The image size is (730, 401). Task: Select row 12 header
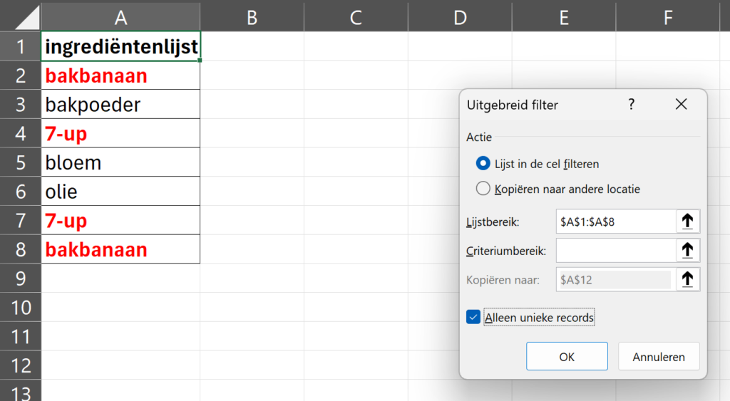[21, 365]
